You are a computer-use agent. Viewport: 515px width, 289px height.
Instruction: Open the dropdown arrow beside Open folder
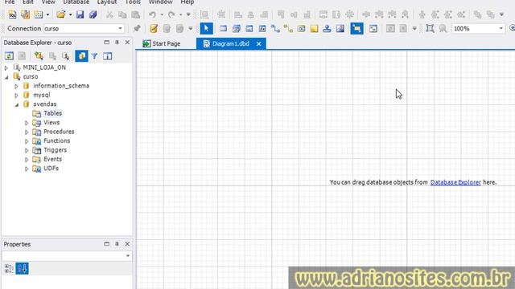tap(70, 14)
